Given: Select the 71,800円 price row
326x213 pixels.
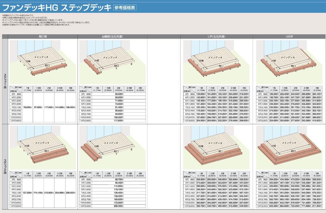Looking at the screenshot, I should [x=119, y=101].
